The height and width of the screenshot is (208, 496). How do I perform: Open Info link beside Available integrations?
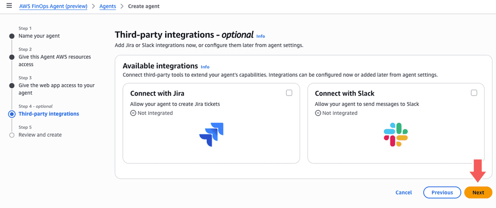pos(205,67)
